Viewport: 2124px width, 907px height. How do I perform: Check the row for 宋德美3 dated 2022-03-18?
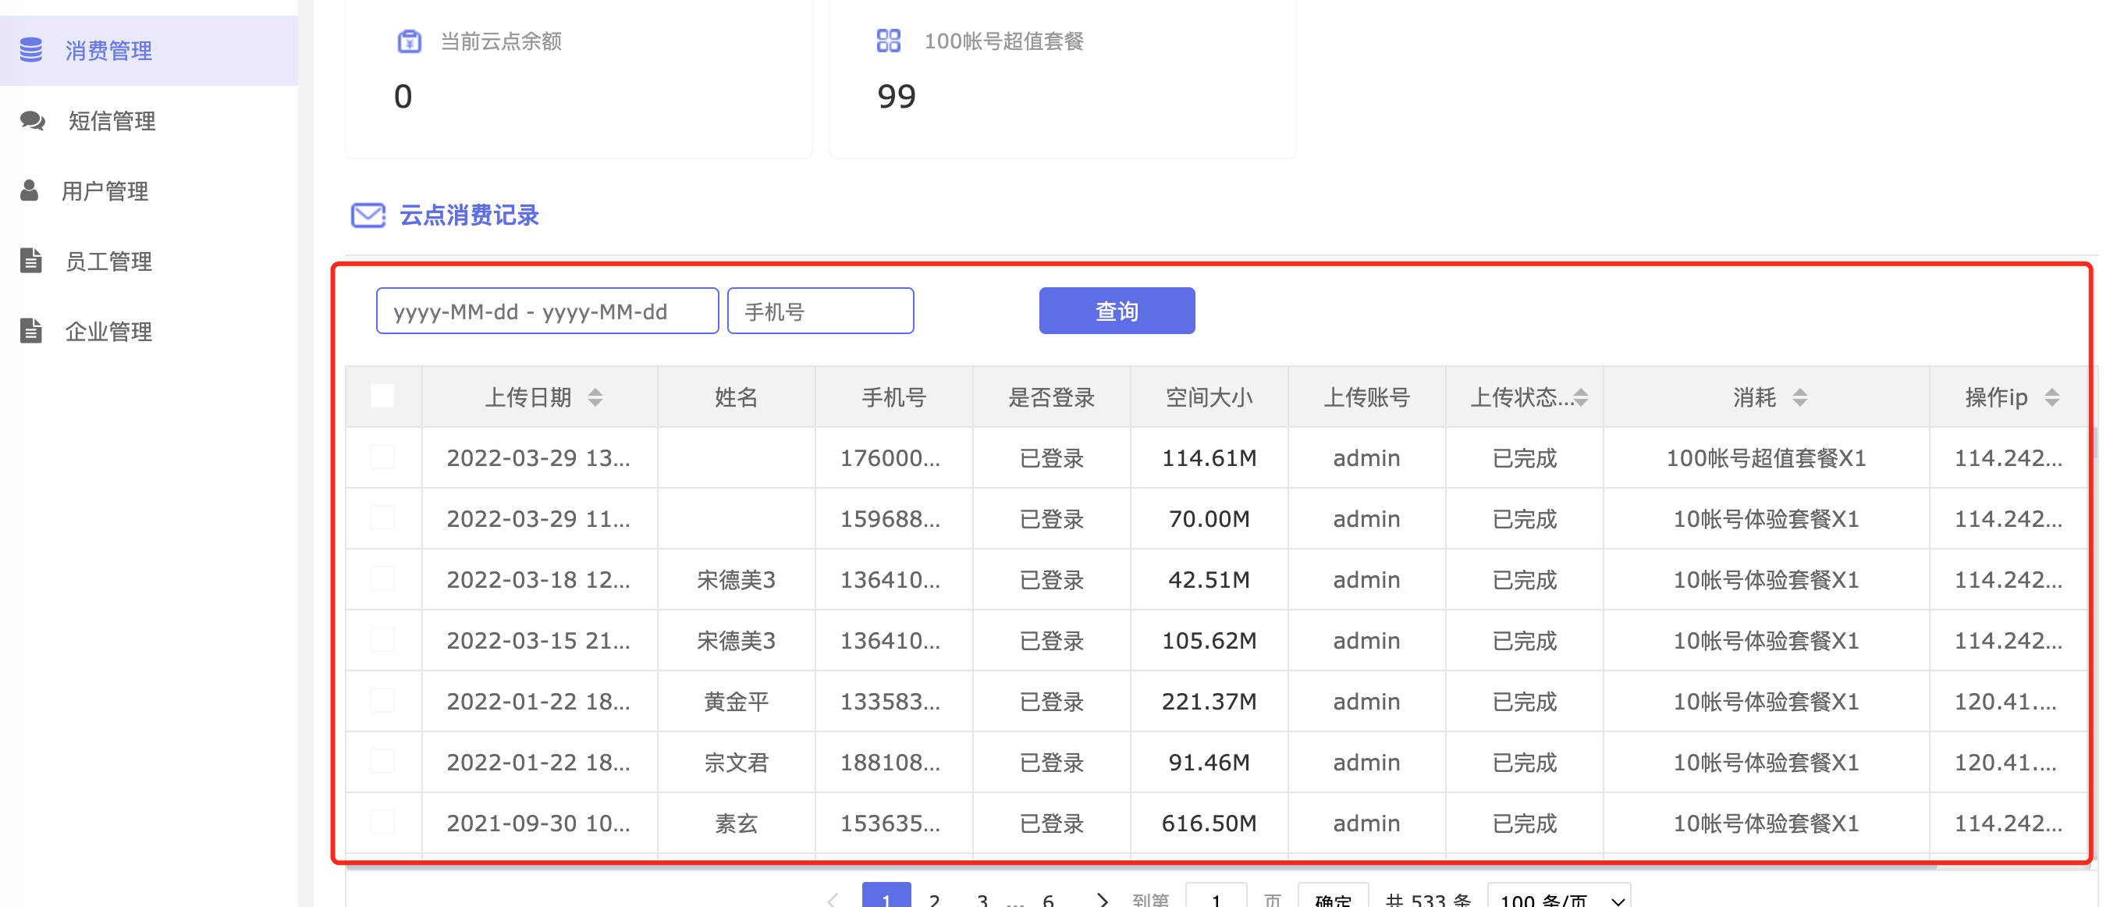(x=382, y=579)
